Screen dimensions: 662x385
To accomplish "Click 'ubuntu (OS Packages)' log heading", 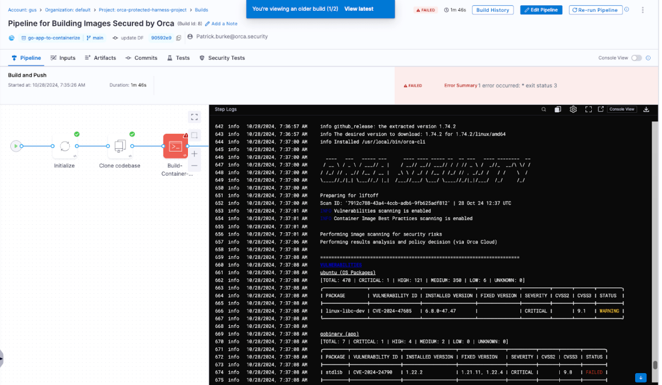I will coord(347,273).
